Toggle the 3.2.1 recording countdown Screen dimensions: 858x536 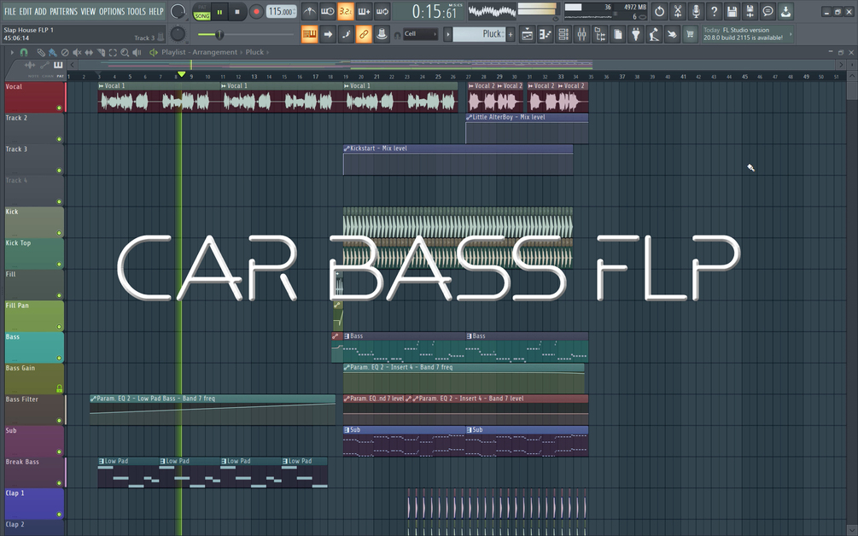pos(346,11)
